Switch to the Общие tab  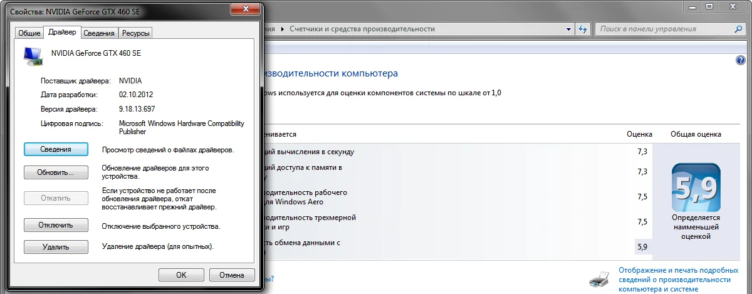point(29,33)
